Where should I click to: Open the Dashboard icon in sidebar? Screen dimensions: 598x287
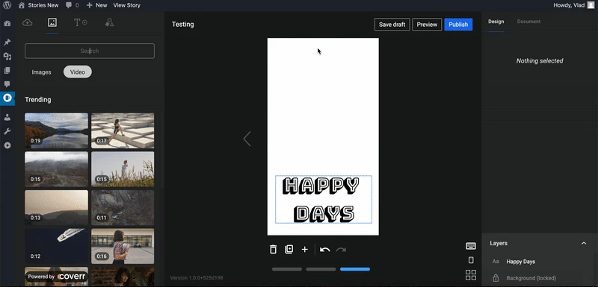click(7, 24)
